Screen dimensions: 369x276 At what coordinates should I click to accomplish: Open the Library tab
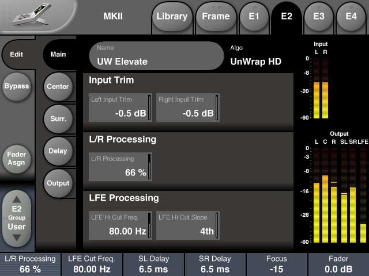[x=172, y=17]
